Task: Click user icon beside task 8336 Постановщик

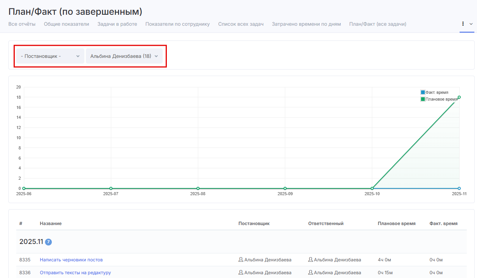Action: coord(241,273)
